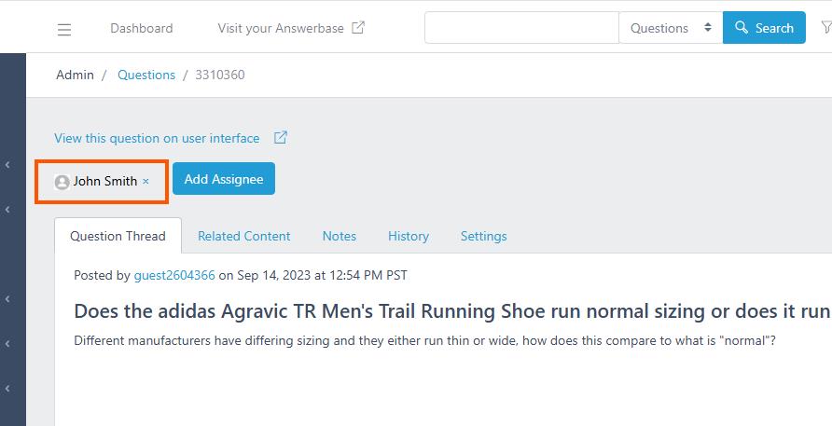Click John Smith's avatar icon
The image size is (832, 426).
coord(62,182)
